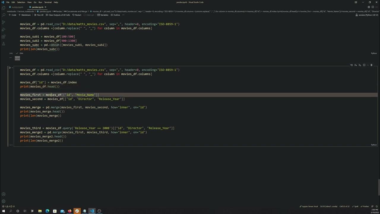Toggle Prettier in status bar
The width and height of the screenshot is (380, 214).
pos(365,206)
